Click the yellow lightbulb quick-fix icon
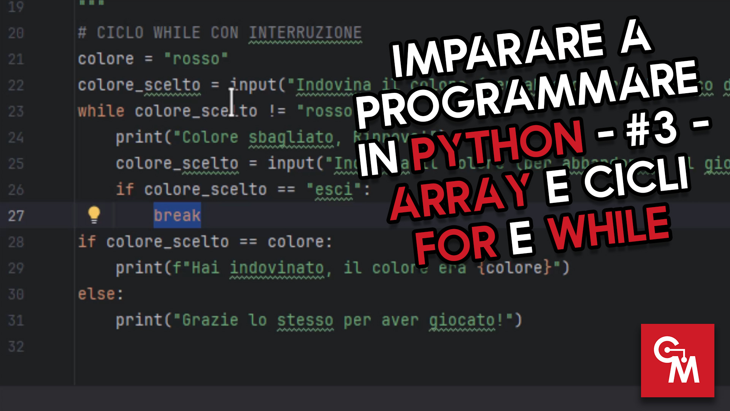Screen dimensions: 730x411 click(x=94, y=215)
